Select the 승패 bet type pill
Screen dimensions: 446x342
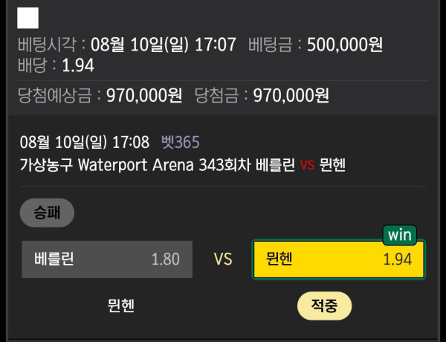47,213
